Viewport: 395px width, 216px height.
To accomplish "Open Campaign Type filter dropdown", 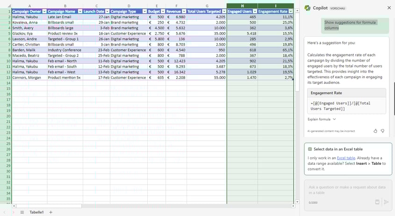I will (x=144, y=11).
